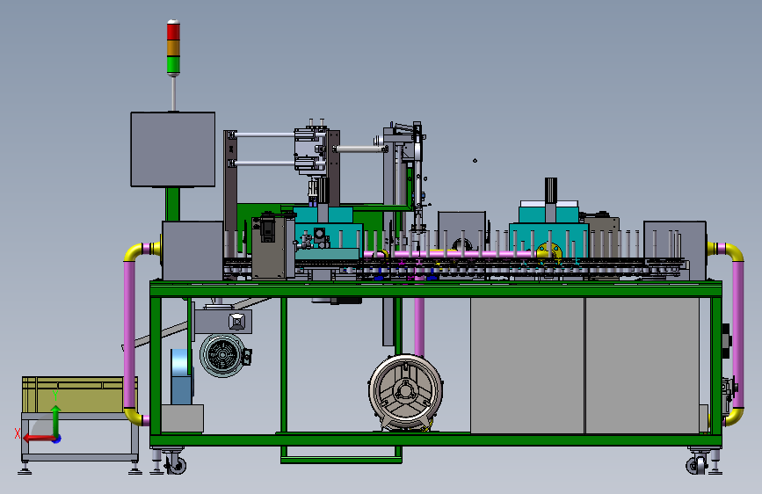Pick the left caster wheel of the green frame
This screenshot has width=762, height=494.
176,464
